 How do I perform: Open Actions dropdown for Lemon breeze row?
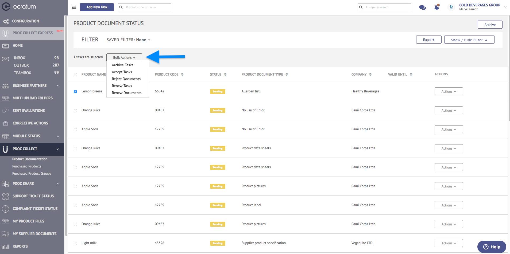(x=449, y=91)
